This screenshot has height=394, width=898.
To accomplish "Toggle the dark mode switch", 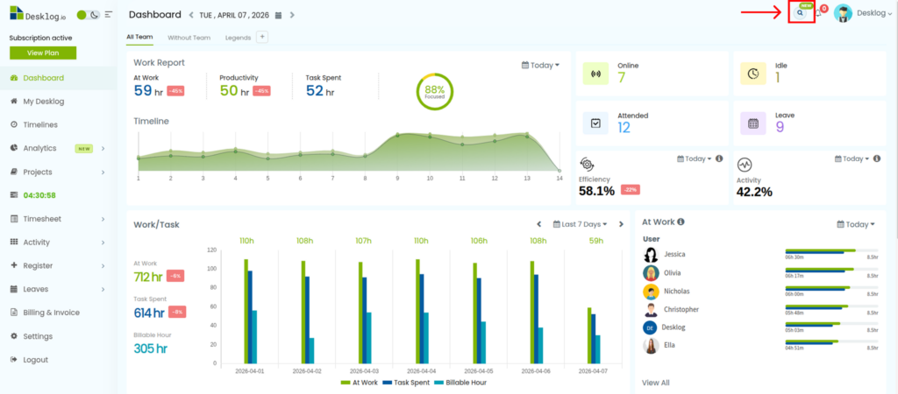I will [x=88, y=15].
